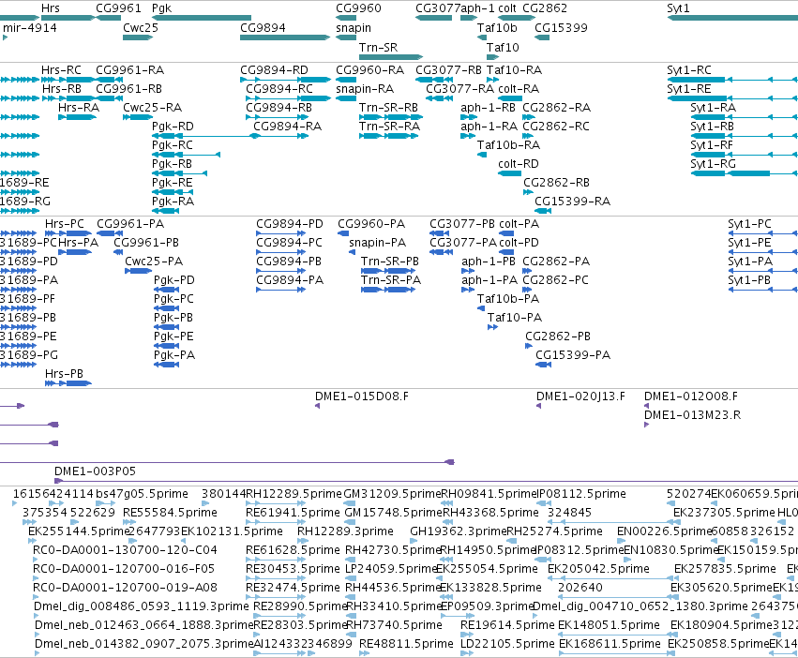
Task: Open protein Hrs-PC
Action: click(68, 233)
